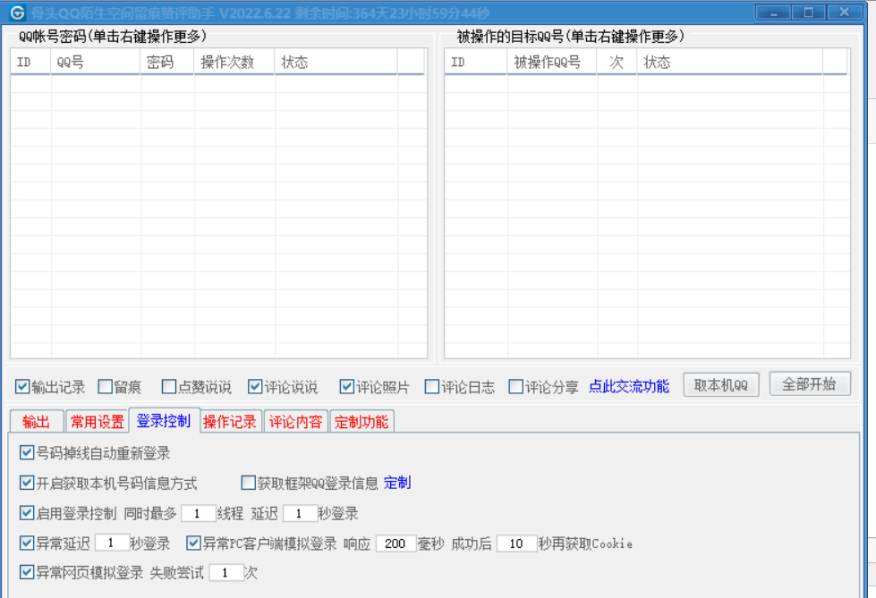
Task: Open the 点此交流功能 link
Action: point(628,387)
